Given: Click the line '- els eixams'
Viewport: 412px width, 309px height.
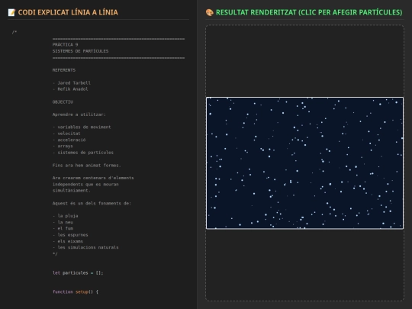Looking at the screenshot, I should click(x=68, y=241).
